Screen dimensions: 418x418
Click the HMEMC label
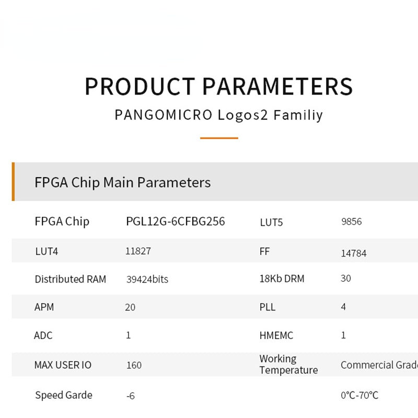[x=276, y=335]
